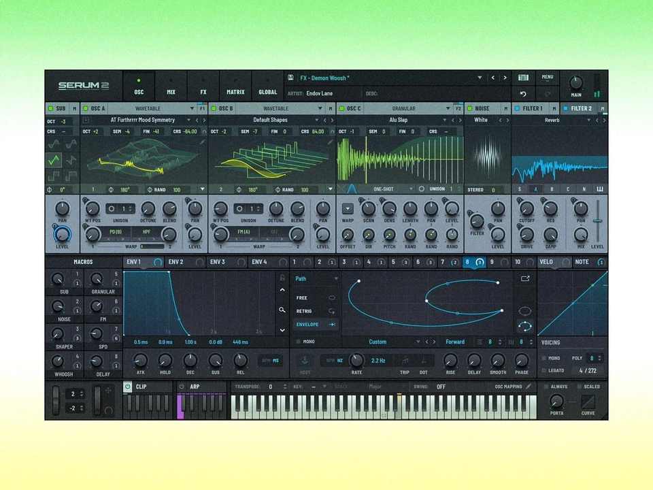Open the MENU in the top bar

pos(548,76)
